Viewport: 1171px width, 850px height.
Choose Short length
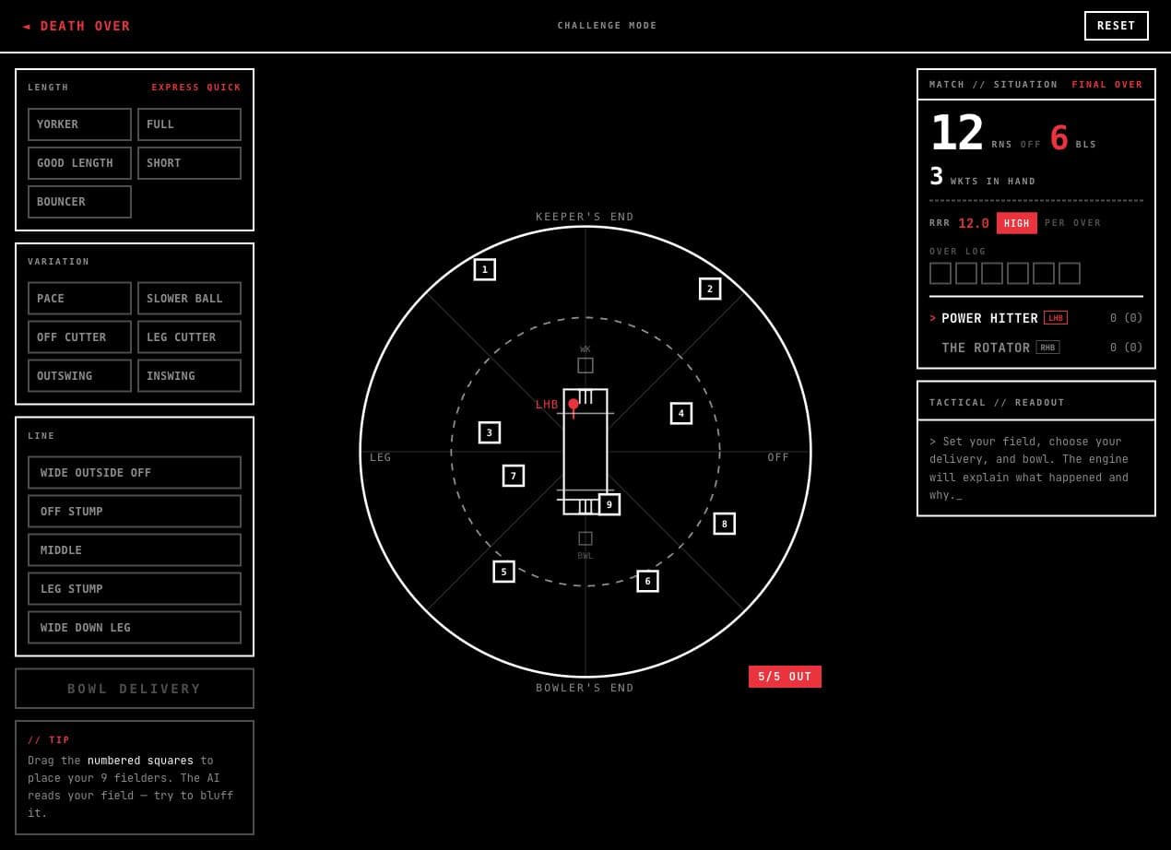[x=189, y=163]
